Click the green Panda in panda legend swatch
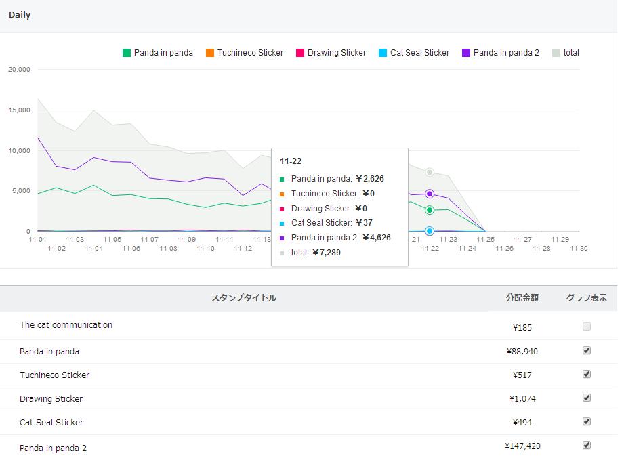 click(x=127, y=53)
